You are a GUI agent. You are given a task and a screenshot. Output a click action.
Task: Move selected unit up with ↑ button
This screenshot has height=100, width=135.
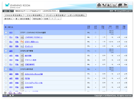(x=52, y=19)
